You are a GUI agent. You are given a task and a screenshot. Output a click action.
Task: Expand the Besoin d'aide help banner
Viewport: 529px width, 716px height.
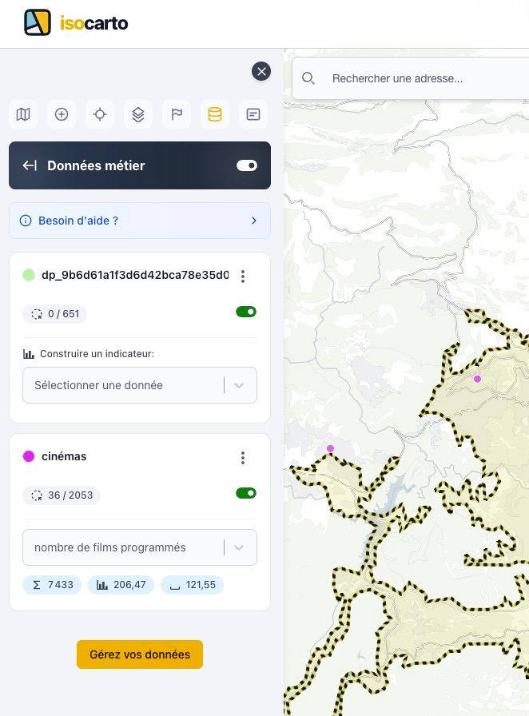tap(140, 221)
